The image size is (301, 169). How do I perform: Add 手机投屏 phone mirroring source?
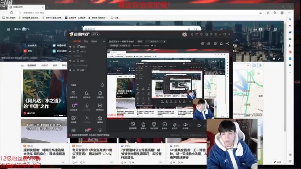pyautogui.click(x=154, y=126)
